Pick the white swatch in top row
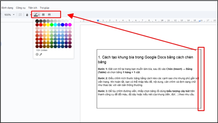This screenshot has height=123, width=218. click(70, 21)
